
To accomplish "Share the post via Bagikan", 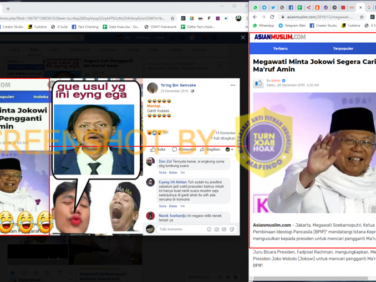I will point(210,150).
